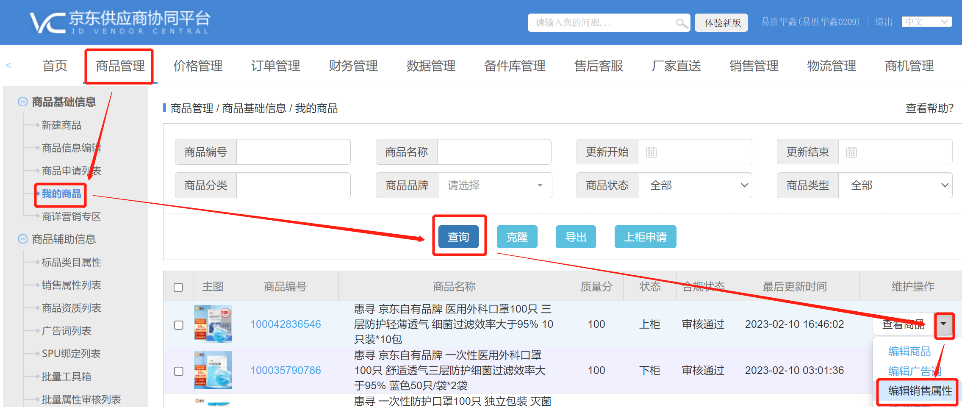Viewport: 962px width, 407px height.
Task: Open the 商品管理 tab
Action: pos(120,66)
